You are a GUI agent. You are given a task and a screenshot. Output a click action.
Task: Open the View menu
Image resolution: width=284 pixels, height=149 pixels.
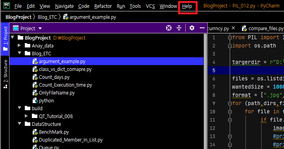tap(45, 6)
